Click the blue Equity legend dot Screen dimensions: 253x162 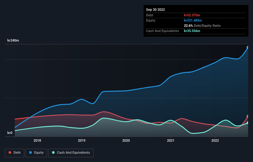(31, 152)
